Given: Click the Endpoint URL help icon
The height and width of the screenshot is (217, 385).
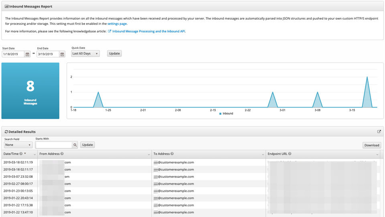Looking at the screenshot, I should tap(290, 154).
